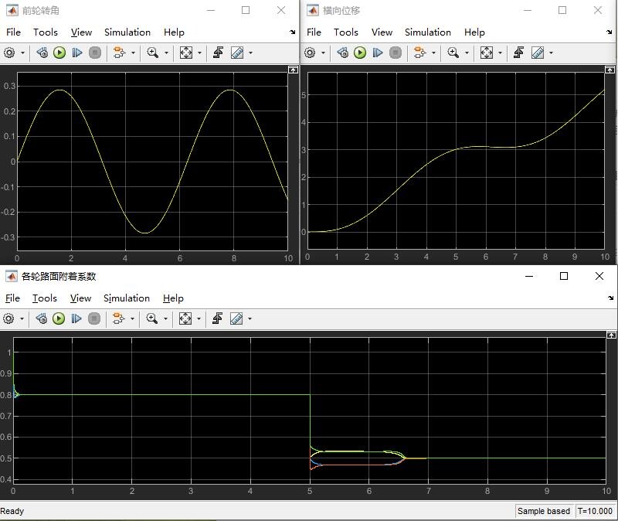The height and width of the screenshot is (521, 618).
Task: Click Step Forward in 横向位移 scope
Action: point(378,53)
